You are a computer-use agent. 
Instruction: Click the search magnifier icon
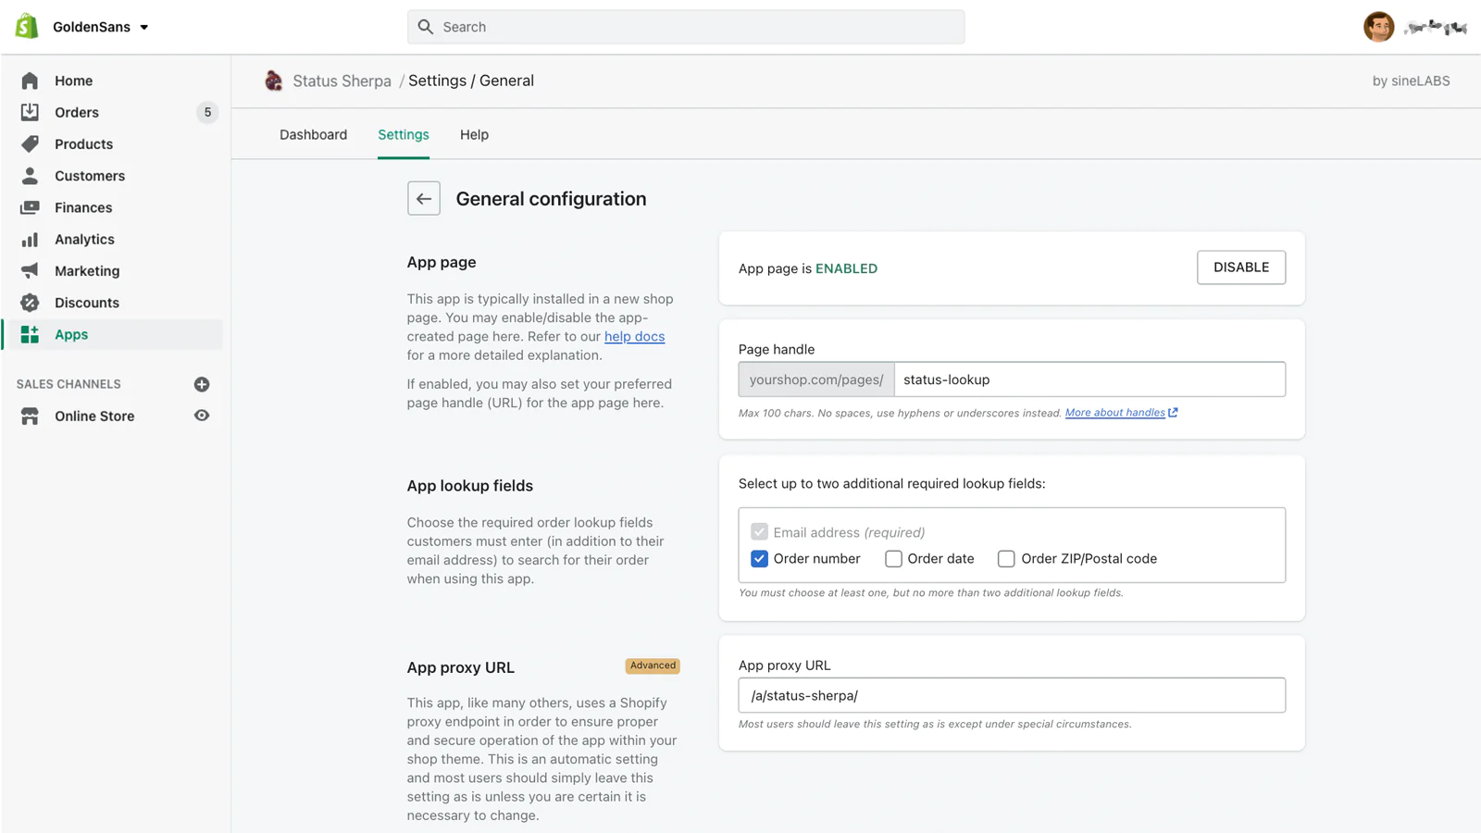click(x=425, y=27)
